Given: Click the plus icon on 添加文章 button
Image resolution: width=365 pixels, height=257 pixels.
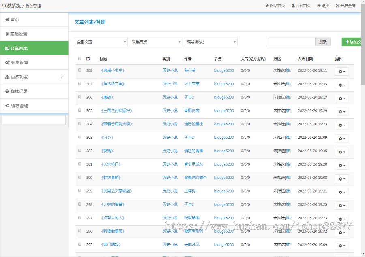Looking at the screenshot, I should [347, 42].
